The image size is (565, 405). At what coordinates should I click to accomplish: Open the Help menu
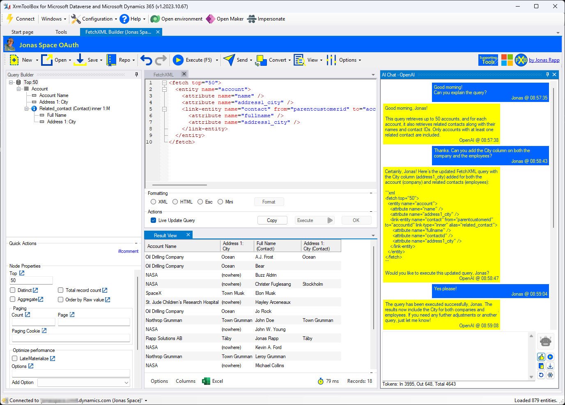pos(132,19)
